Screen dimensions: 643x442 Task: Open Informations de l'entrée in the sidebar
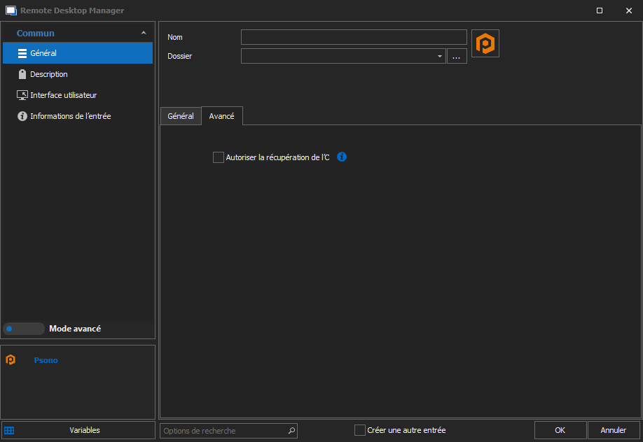coord(70,116)
